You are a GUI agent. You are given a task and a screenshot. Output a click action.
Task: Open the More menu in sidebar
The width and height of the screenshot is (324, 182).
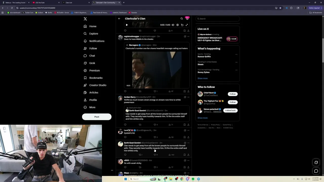[90, 107]
